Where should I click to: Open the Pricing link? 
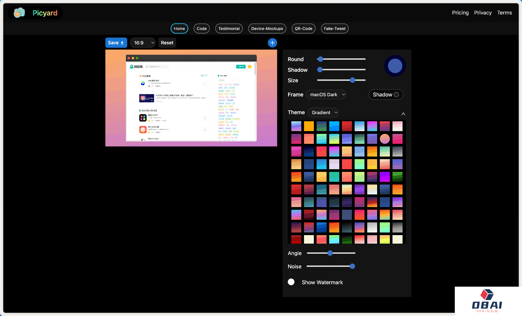coord(460,13)
